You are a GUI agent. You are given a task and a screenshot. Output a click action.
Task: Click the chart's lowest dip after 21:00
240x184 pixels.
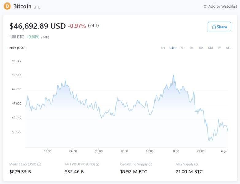[209, 140]
